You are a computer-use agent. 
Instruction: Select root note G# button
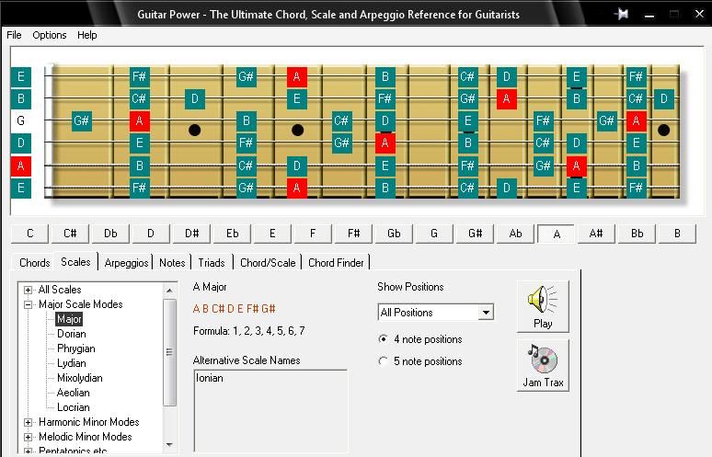pos(475,234)
